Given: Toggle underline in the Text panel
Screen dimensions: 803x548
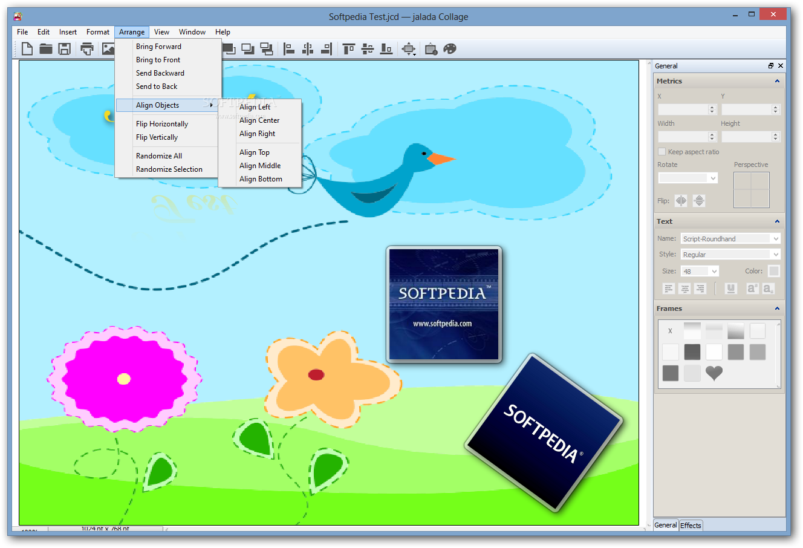Looking at the screenshot, I should click(731, 289).
